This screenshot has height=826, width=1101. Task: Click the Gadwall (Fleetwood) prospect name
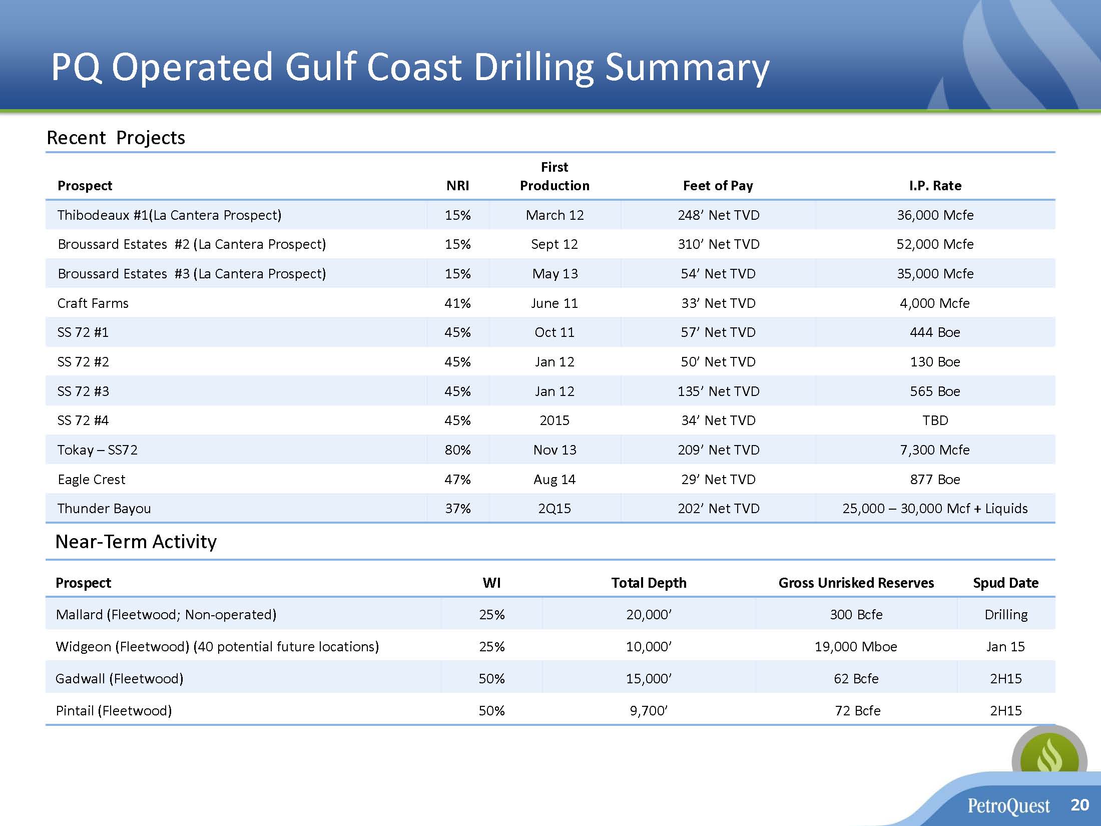pyautogui.click(x=119, y=679)
